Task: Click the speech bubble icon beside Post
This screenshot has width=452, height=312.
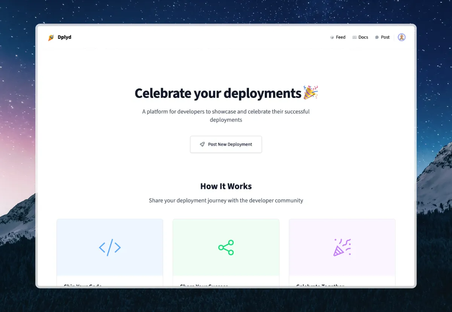Action: [377, 37]
